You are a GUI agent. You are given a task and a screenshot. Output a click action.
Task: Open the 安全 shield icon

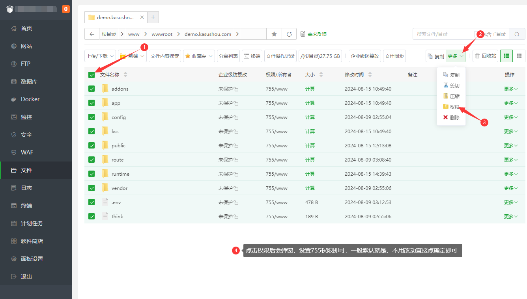click(14, 135)
